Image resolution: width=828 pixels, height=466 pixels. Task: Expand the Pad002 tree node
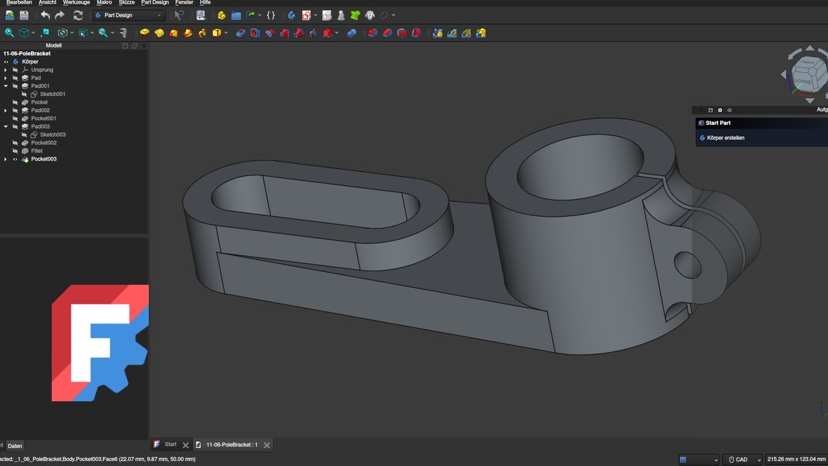(x=6, y=111)
